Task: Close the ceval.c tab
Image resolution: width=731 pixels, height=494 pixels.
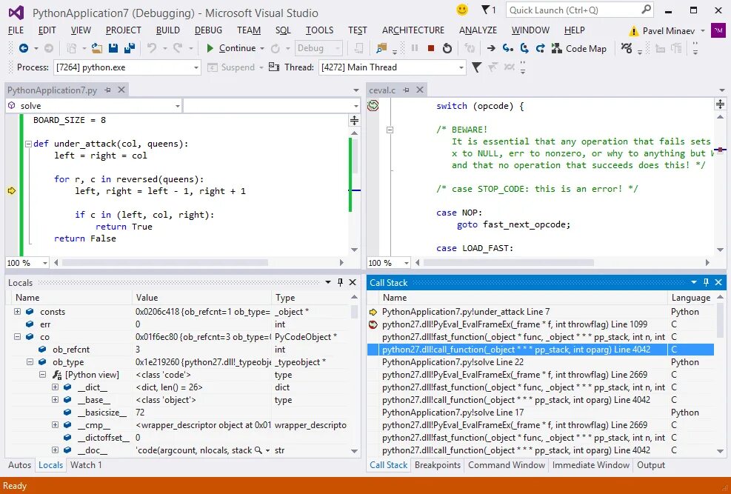Action: coord(420,90)
